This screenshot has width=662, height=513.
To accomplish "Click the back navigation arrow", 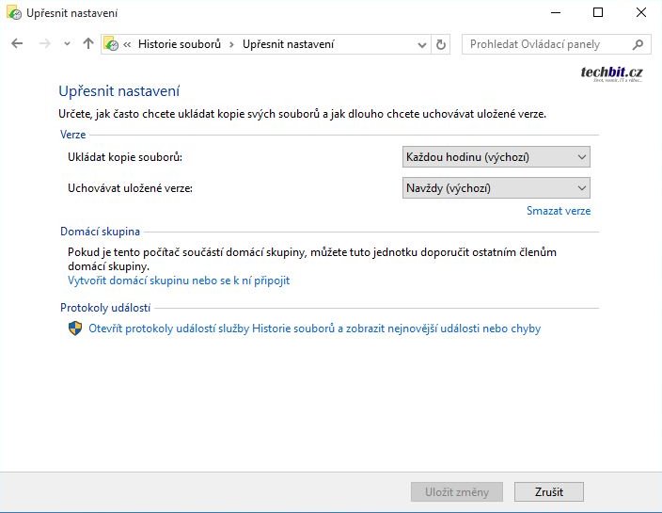I will pyautogui.click(x=17, y=44).
